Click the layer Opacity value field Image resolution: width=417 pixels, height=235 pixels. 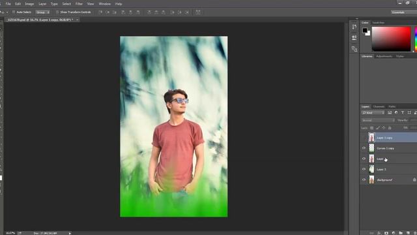[413, 120]
